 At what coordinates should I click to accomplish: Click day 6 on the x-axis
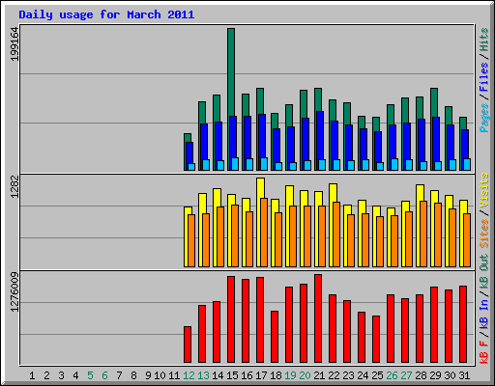pos(104,375)
